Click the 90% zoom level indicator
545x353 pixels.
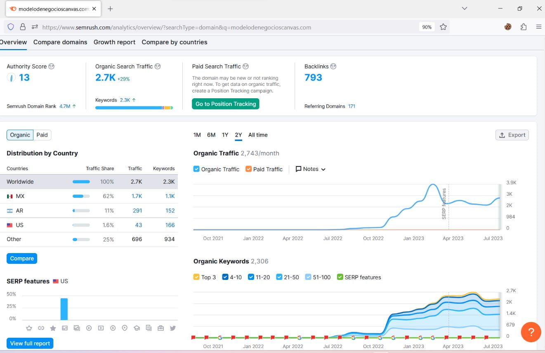point(427,27)
